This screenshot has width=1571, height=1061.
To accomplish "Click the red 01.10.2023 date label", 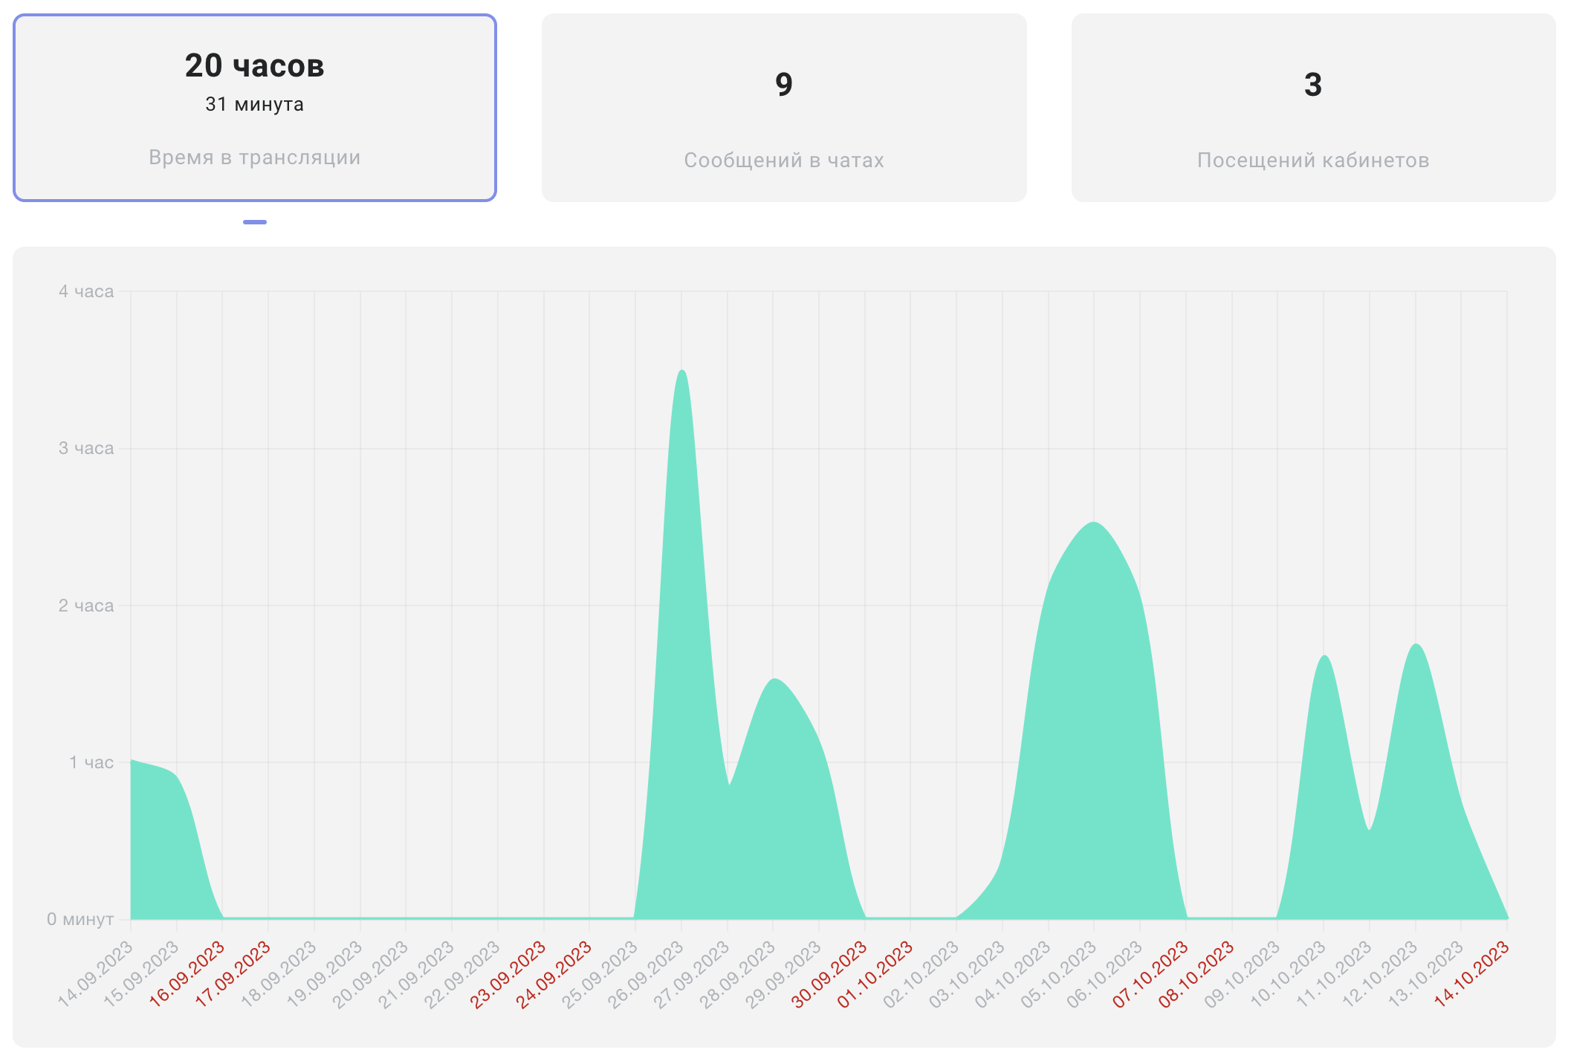I will click(x=876, y=974).
